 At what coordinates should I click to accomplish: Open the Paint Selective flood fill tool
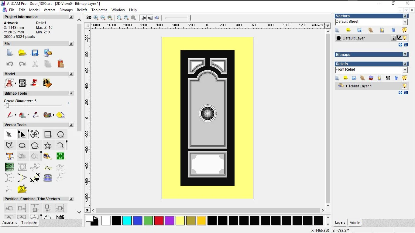click(60, 115)
